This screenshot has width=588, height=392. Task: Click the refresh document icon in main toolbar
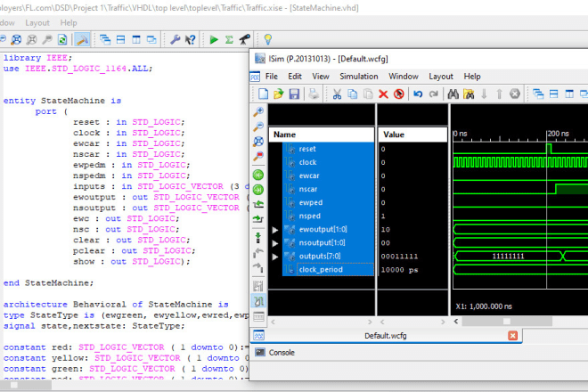(x=62, y=39)
